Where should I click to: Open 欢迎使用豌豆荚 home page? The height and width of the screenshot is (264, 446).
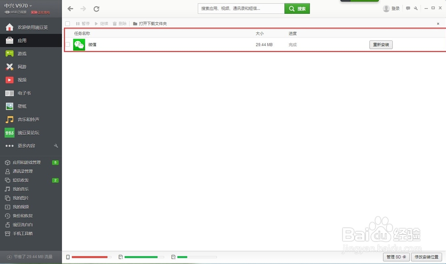click(31, 27)
